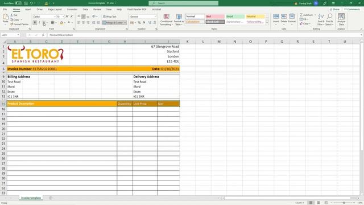Click Increase Decimal icon

pos(150,23)
